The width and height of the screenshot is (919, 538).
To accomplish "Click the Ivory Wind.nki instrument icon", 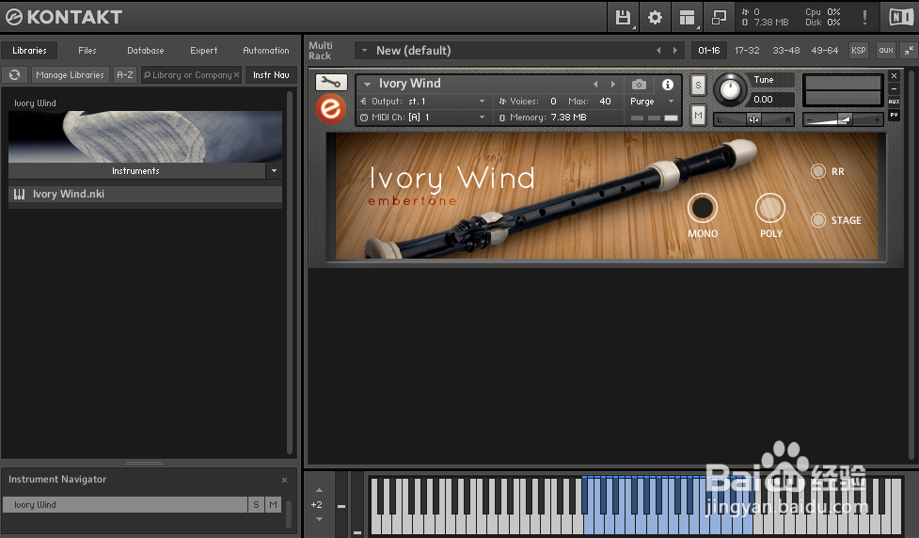I will click(20, 194).
